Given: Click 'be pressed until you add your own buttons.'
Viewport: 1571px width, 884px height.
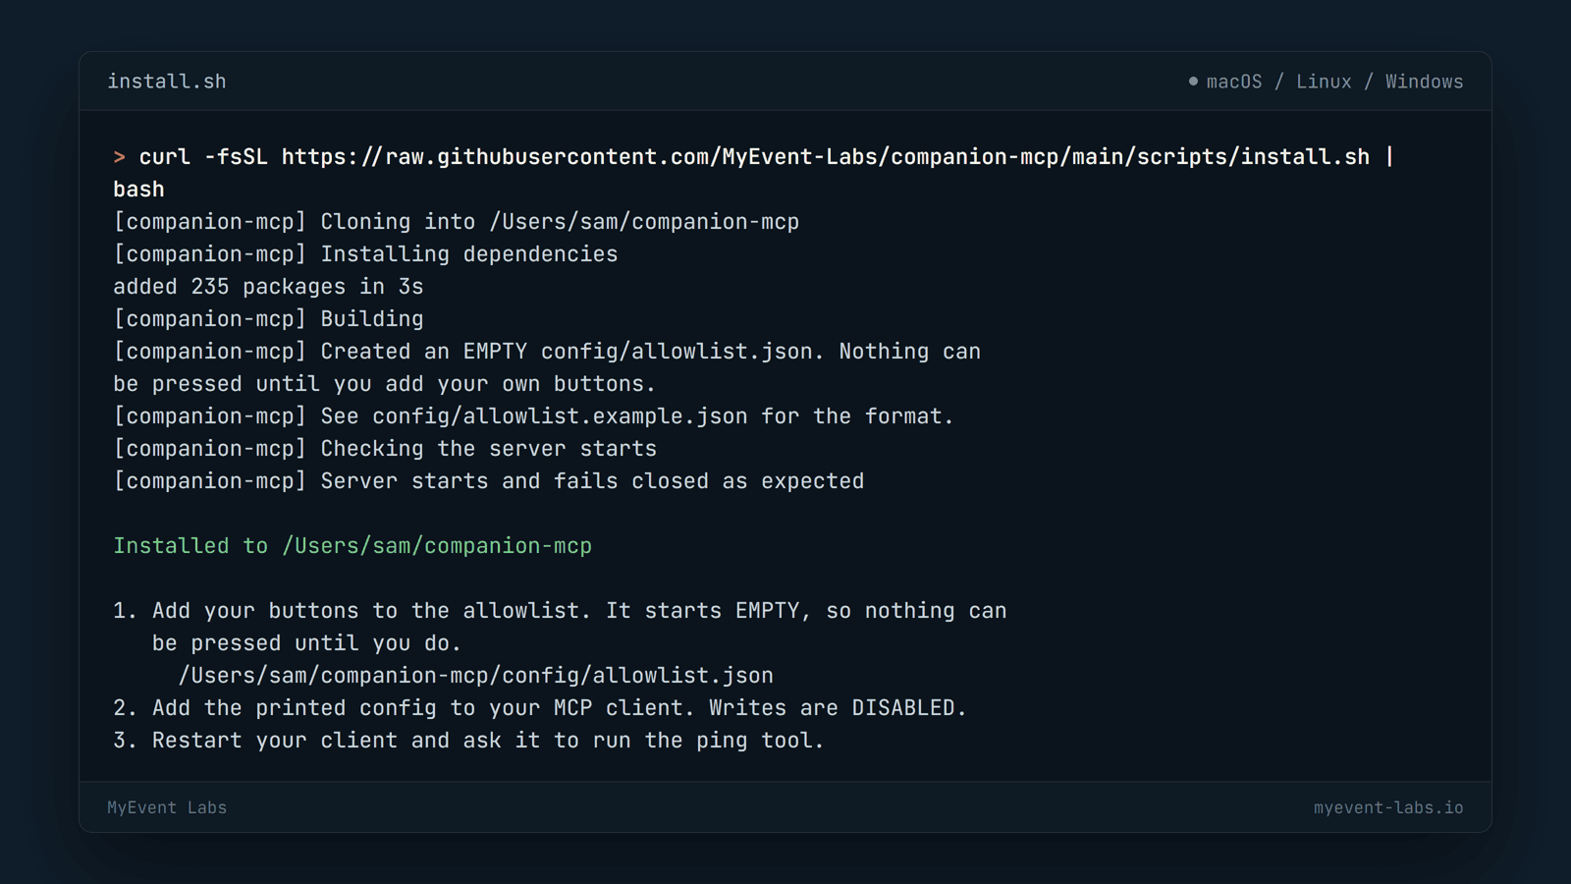Looking at the screenshot, I should tap(384, 384).
